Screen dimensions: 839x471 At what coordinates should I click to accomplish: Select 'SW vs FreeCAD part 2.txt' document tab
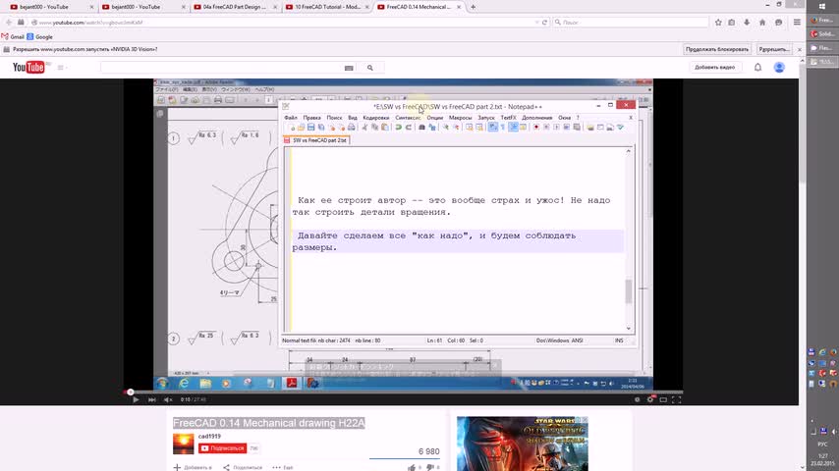coord(316,140)
